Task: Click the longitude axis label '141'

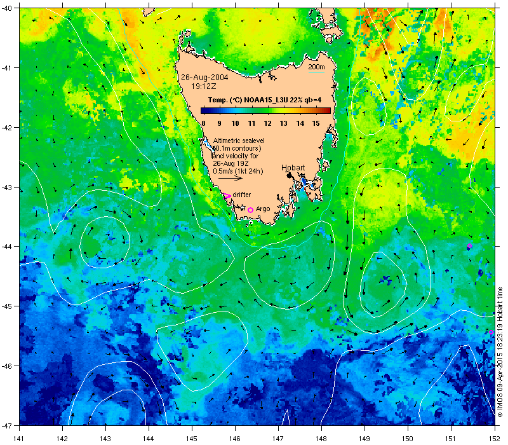Action: click(19, 439)
